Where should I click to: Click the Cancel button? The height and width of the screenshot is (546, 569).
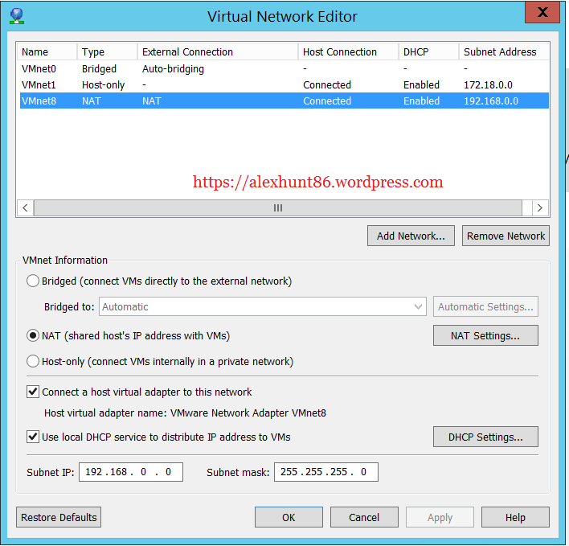pos(364,517)
